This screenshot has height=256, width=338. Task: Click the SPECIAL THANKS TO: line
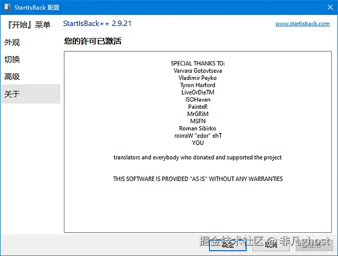(198, 63)
